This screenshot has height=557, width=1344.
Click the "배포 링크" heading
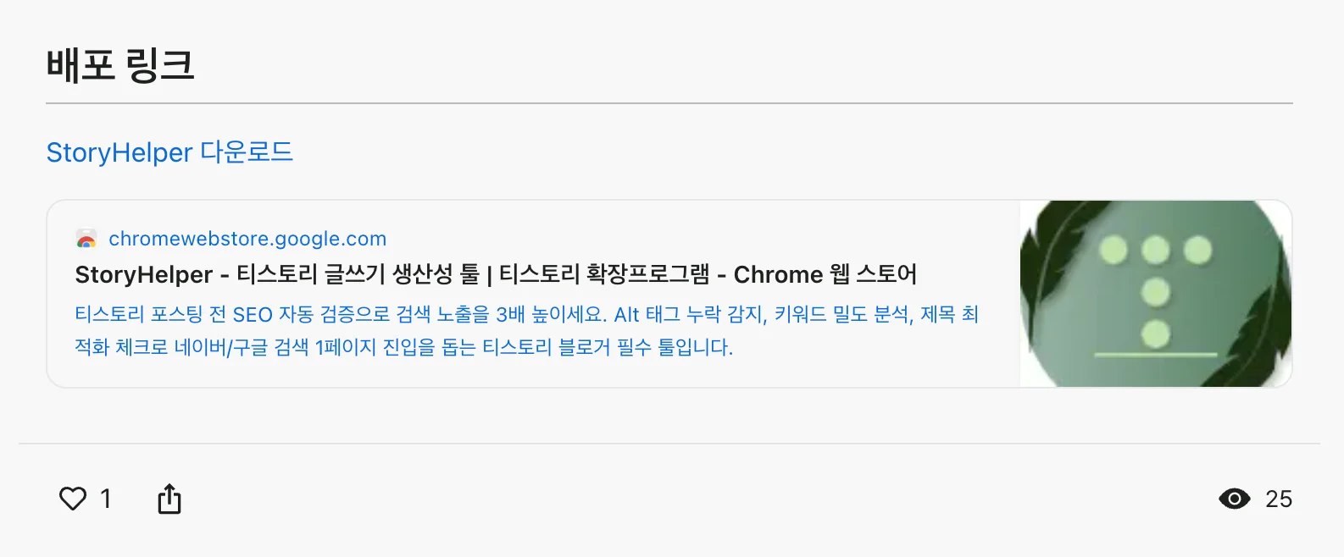pyautogui.click(x=120, y=65)
